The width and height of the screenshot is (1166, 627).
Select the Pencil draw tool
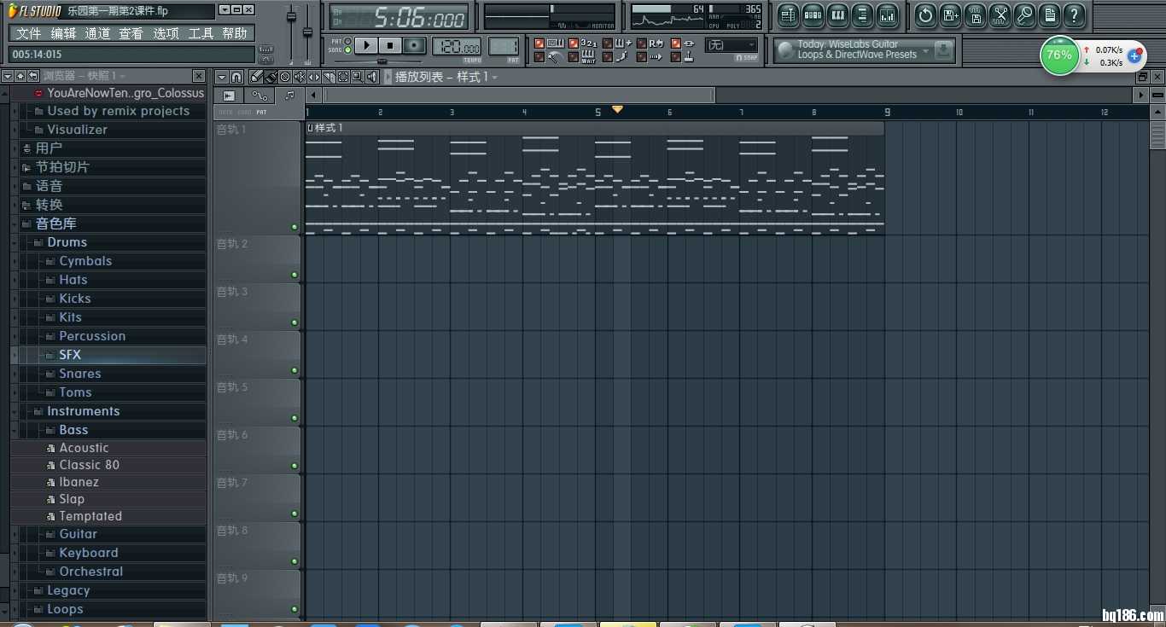pyautogui.click(x=256, y=77)
